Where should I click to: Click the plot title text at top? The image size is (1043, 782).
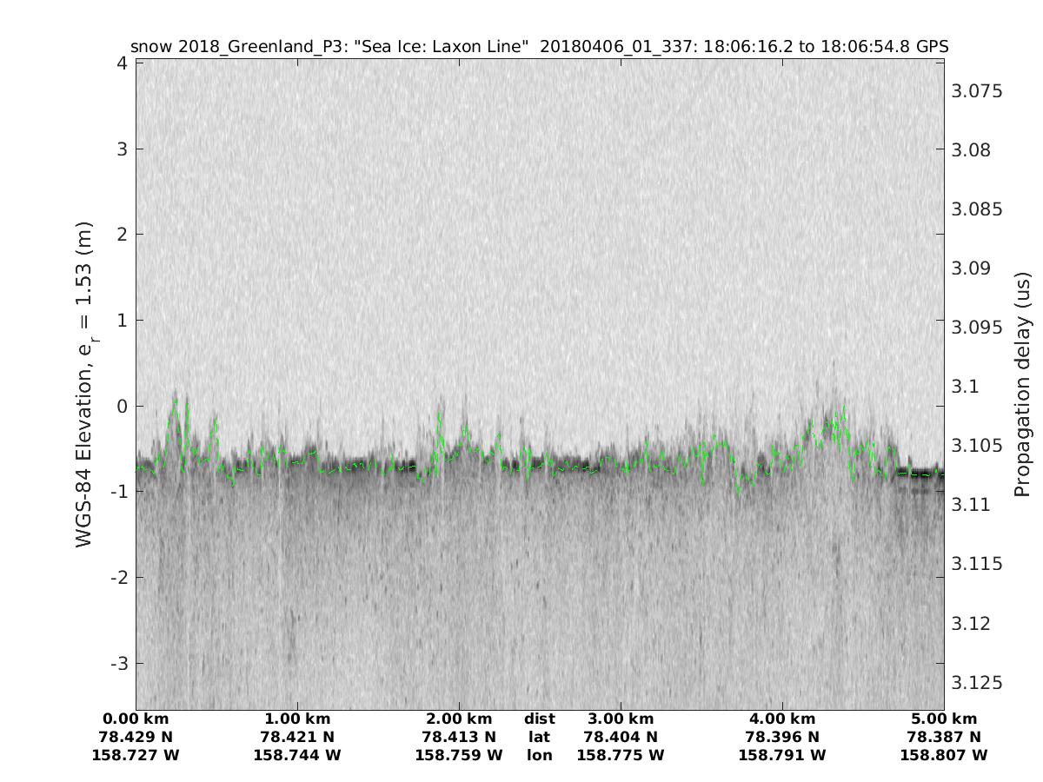(x=539, y=46)
